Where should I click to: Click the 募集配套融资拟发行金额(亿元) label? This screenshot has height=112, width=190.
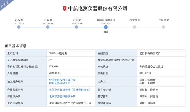[x=116, y=60]
